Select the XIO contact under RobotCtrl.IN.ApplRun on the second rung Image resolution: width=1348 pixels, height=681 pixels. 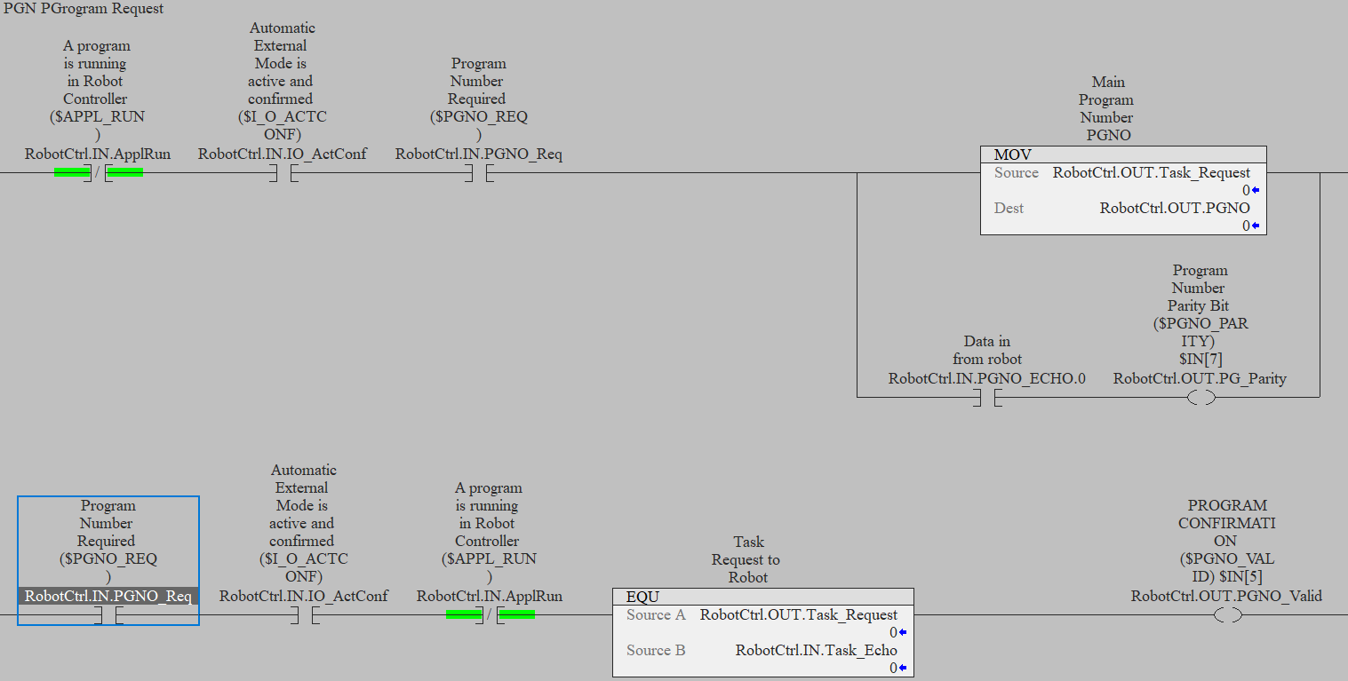point(490,614)
